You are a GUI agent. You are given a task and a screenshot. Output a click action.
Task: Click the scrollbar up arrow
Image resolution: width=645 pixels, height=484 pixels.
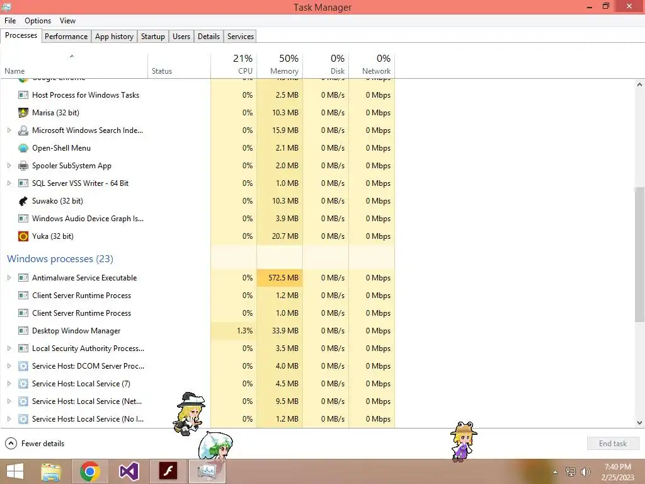point(639,84)
